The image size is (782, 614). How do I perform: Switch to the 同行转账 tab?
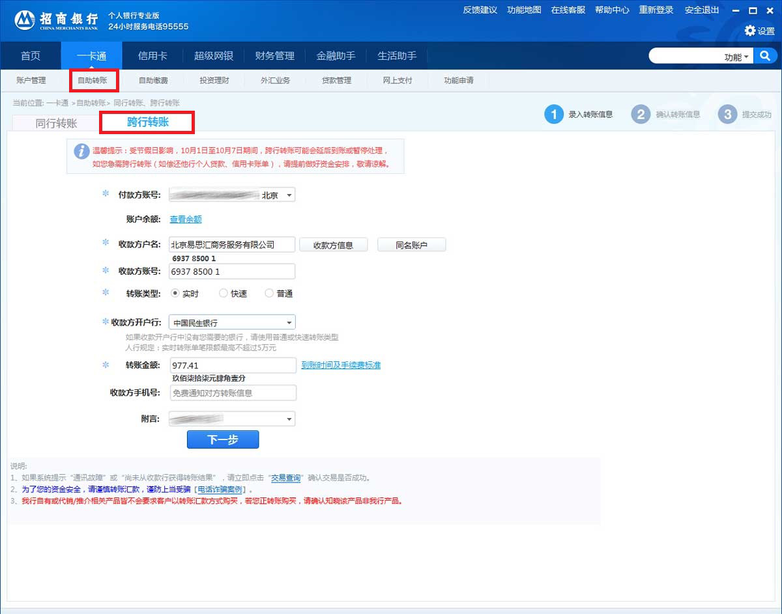[x=56, y=123]
